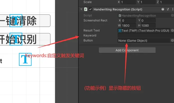Screen dimensions: 174x103
Task: Click the Scale X value field
Action: (128, 2)
